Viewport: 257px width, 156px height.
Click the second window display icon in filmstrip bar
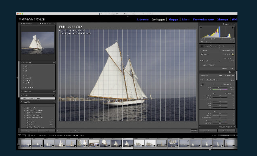click(x=24, y=136)
